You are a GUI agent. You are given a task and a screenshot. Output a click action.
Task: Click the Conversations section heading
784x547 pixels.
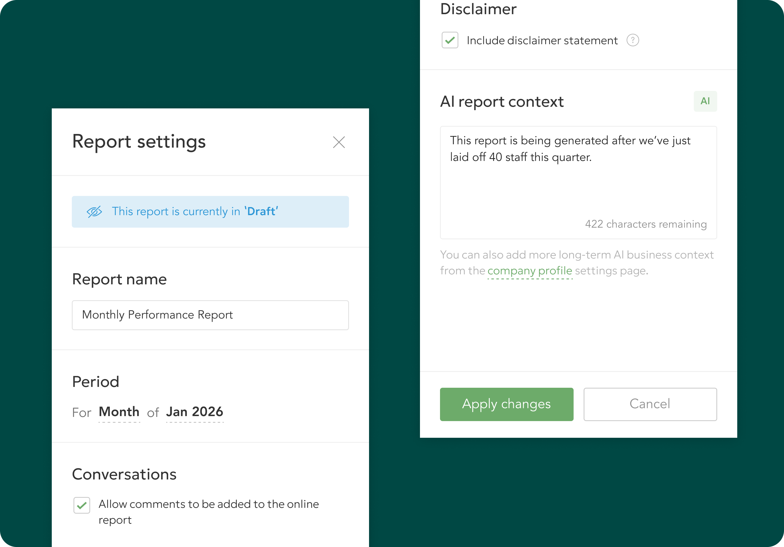tap(124, 474)
